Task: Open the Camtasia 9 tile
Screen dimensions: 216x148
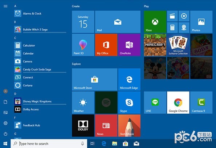Action: (x=201, y=102)
